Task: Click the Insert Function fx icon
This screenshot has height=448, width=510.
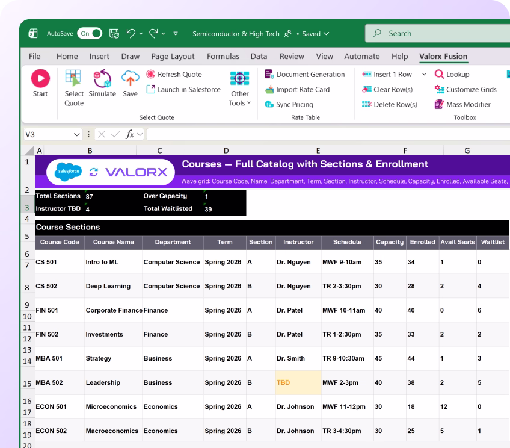Action: [x=129, y=134]
